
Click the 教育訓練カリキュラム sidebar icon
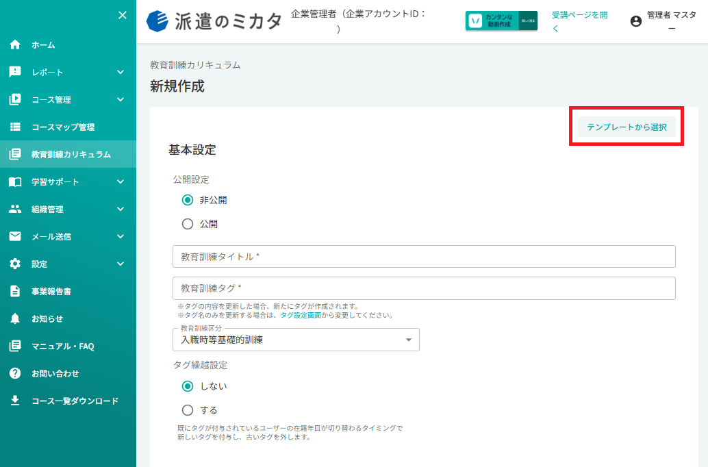15,154
